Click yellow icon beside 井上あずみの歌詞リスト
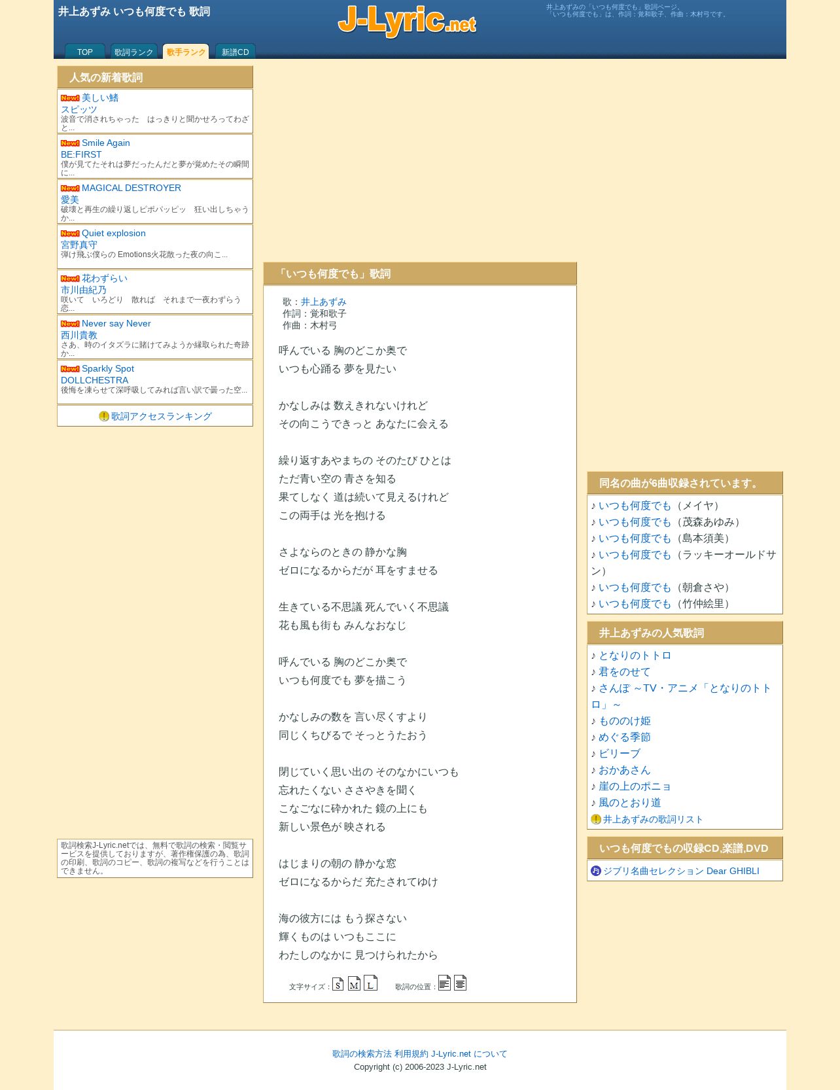This screenshot has height=1090, width=840. (596, 819)
